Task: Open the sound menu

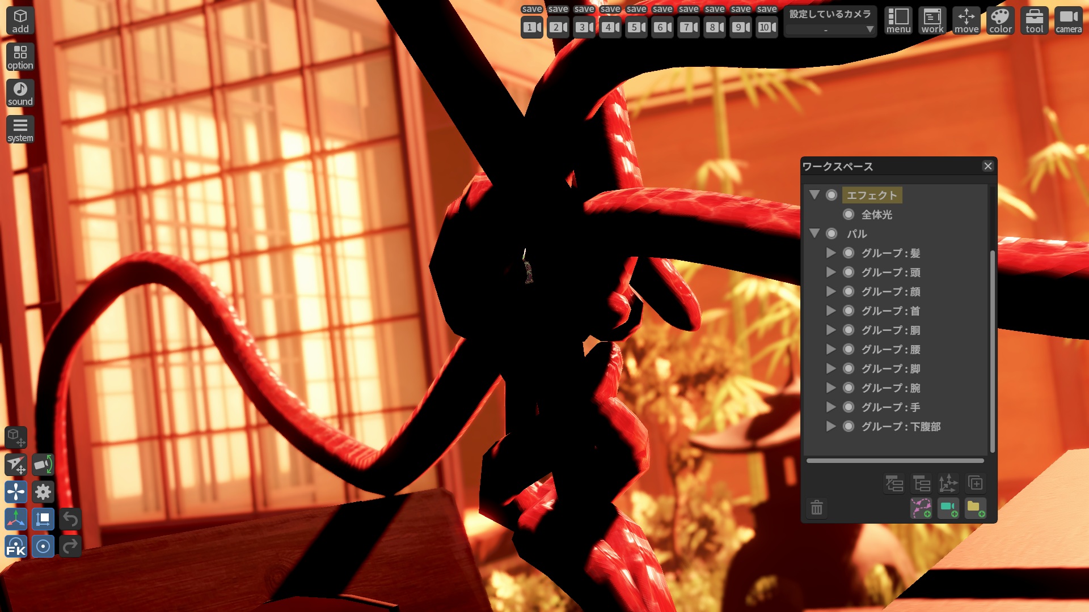Action: click(x=20, y=93)
